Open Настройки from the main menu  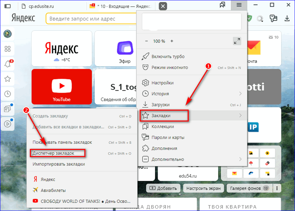tap(162, 83)
